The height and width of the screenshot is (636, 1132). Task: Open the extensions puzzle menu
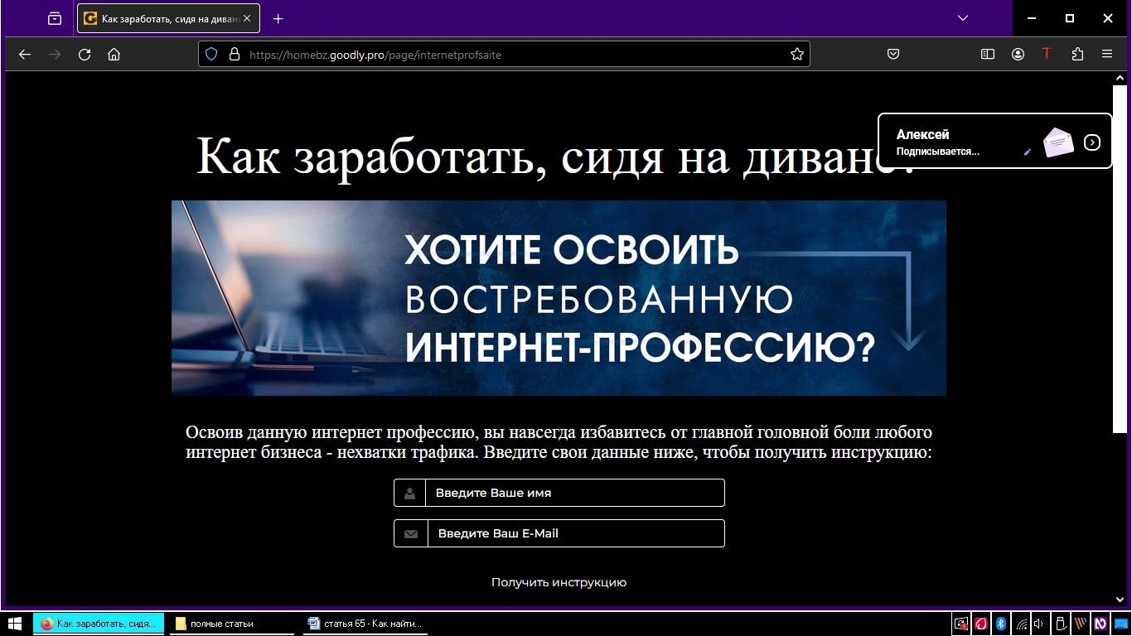click(x=1077, y=55)
